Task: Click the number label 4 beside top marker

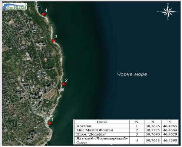Action: (x=46, y=10)
